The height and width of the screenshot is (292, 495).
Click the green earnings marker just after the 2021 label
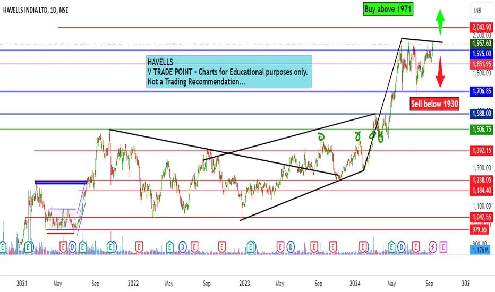point(28,246)
